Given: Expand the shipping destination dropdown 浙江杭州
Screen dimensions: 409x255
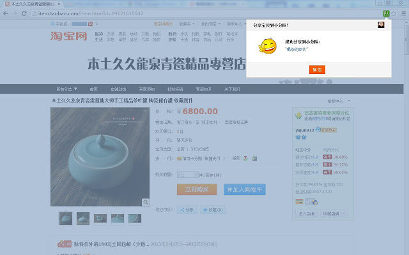Looking at the screenshot, I should (211, 122).
